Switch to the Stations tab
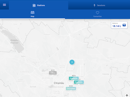 [x=39, y=5]
